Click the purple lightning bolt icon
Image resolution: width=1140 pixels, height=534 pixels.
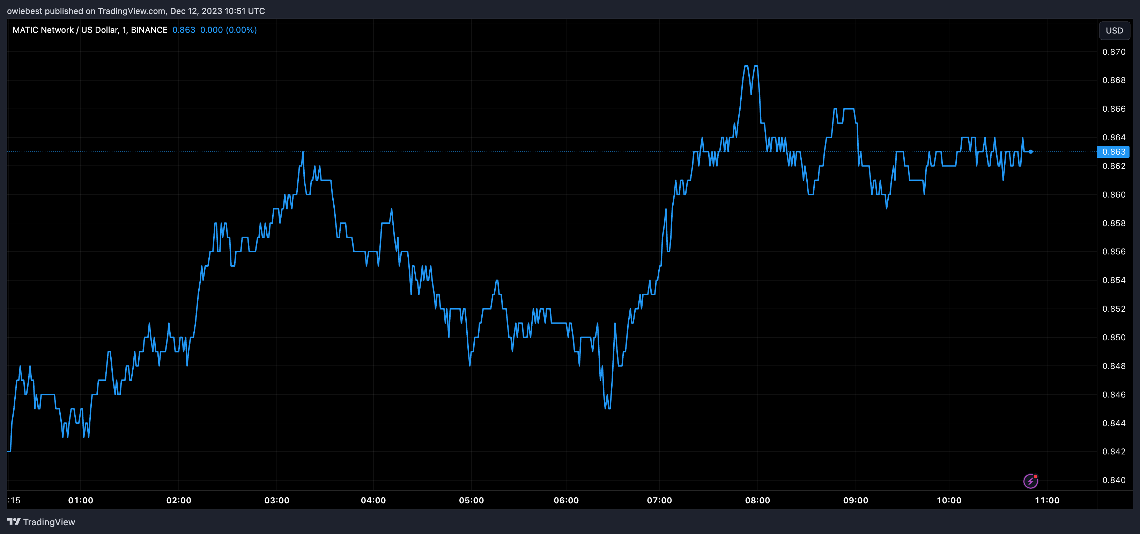click(1030, 481)
